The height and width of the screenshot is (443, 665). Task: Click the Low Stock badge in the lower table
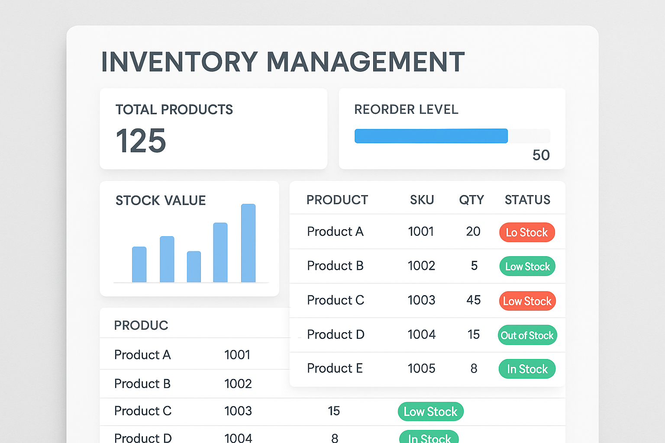pos(430,411)
